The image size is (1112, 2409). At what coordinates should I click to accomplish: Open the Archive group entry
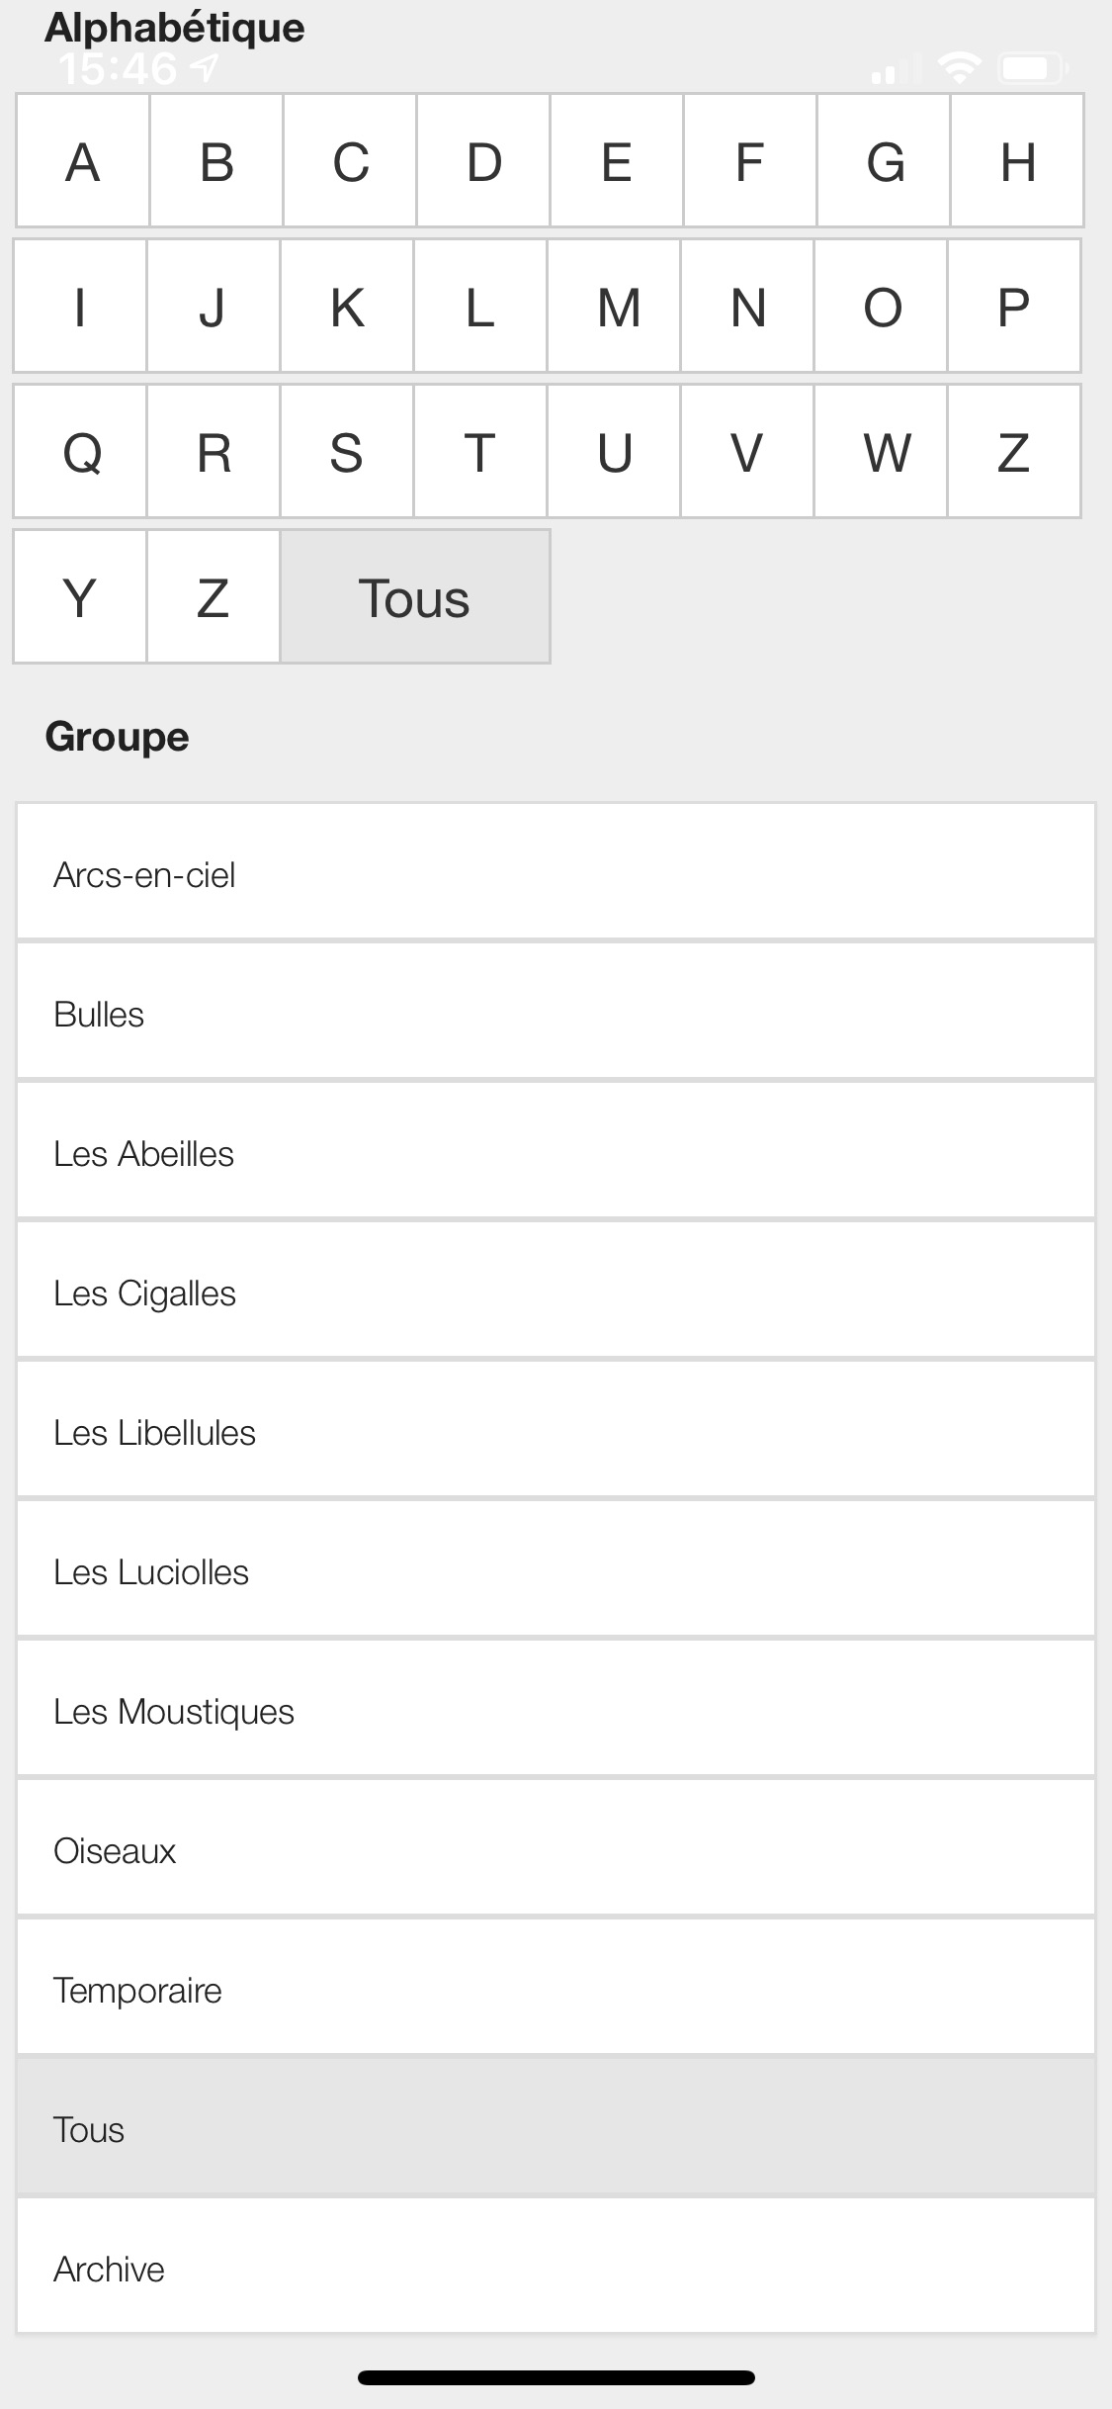[556, 2267]
